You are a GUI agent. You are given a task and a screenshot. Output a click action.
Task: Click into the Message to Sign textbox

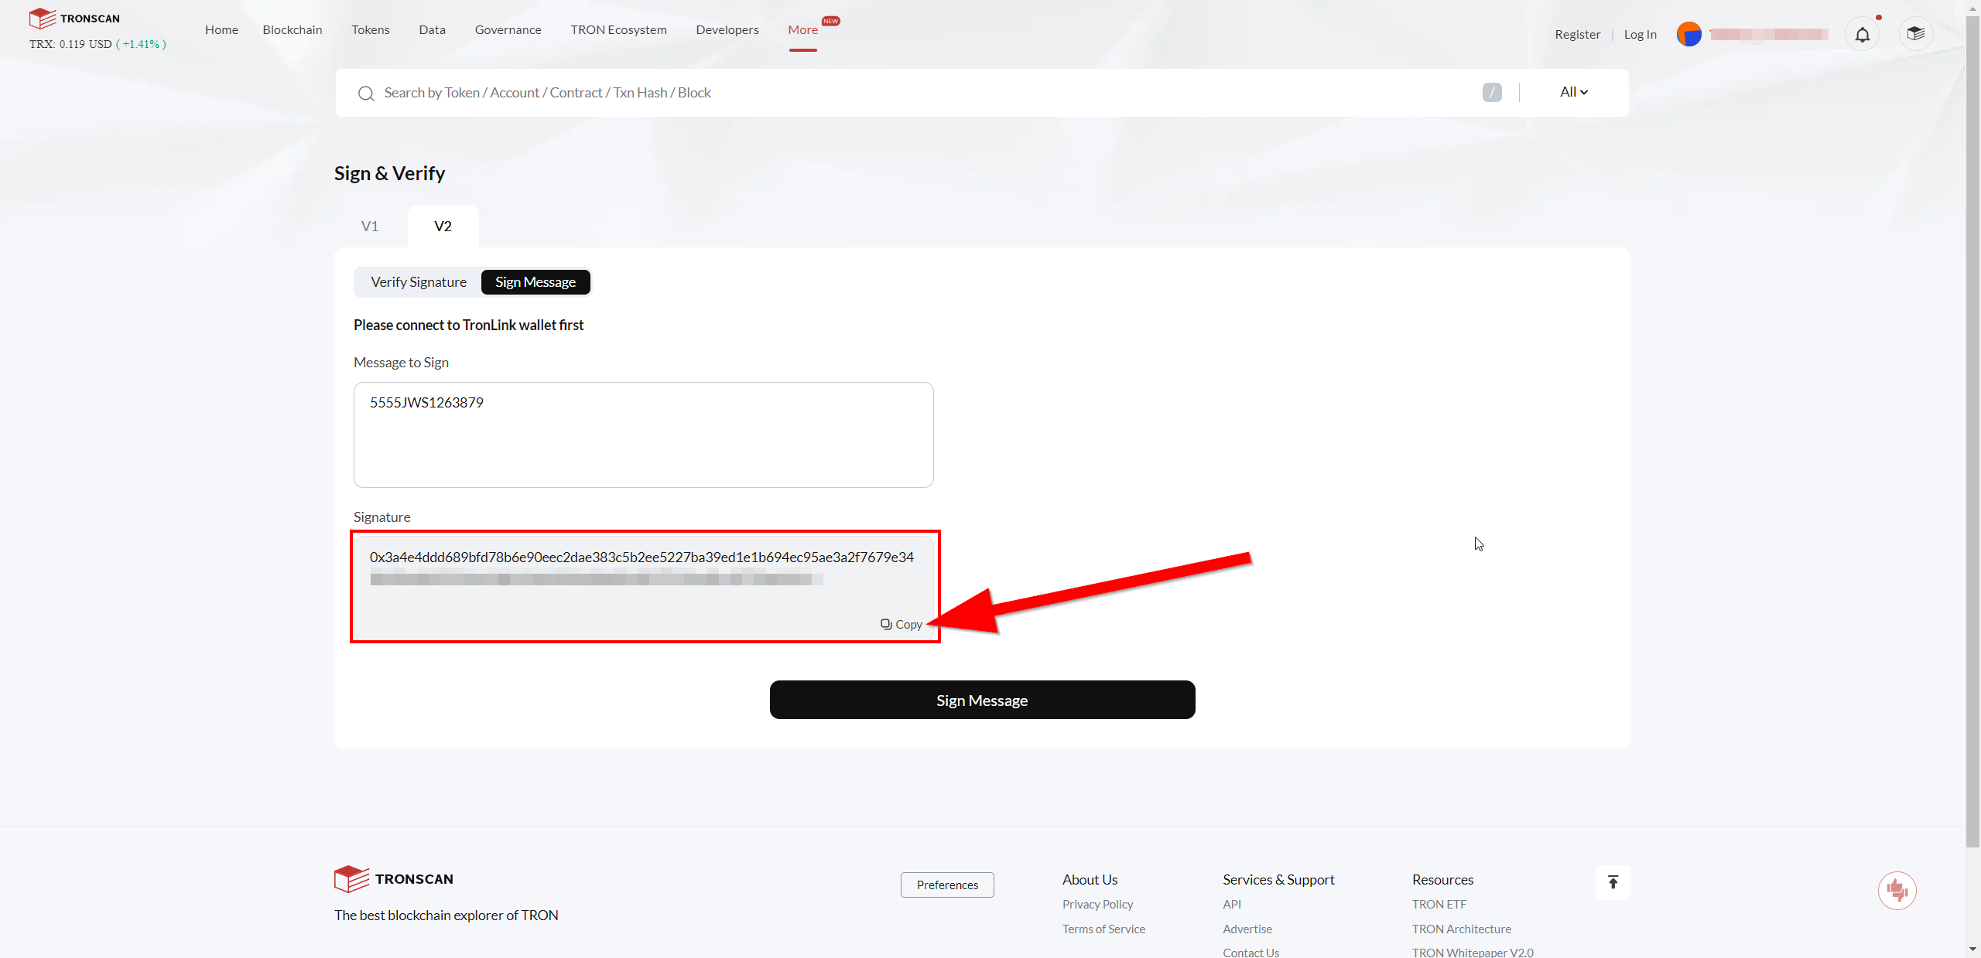click(643, 435)
